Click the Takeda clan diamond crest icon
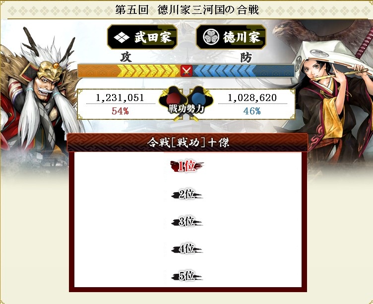 click(122, 37)
